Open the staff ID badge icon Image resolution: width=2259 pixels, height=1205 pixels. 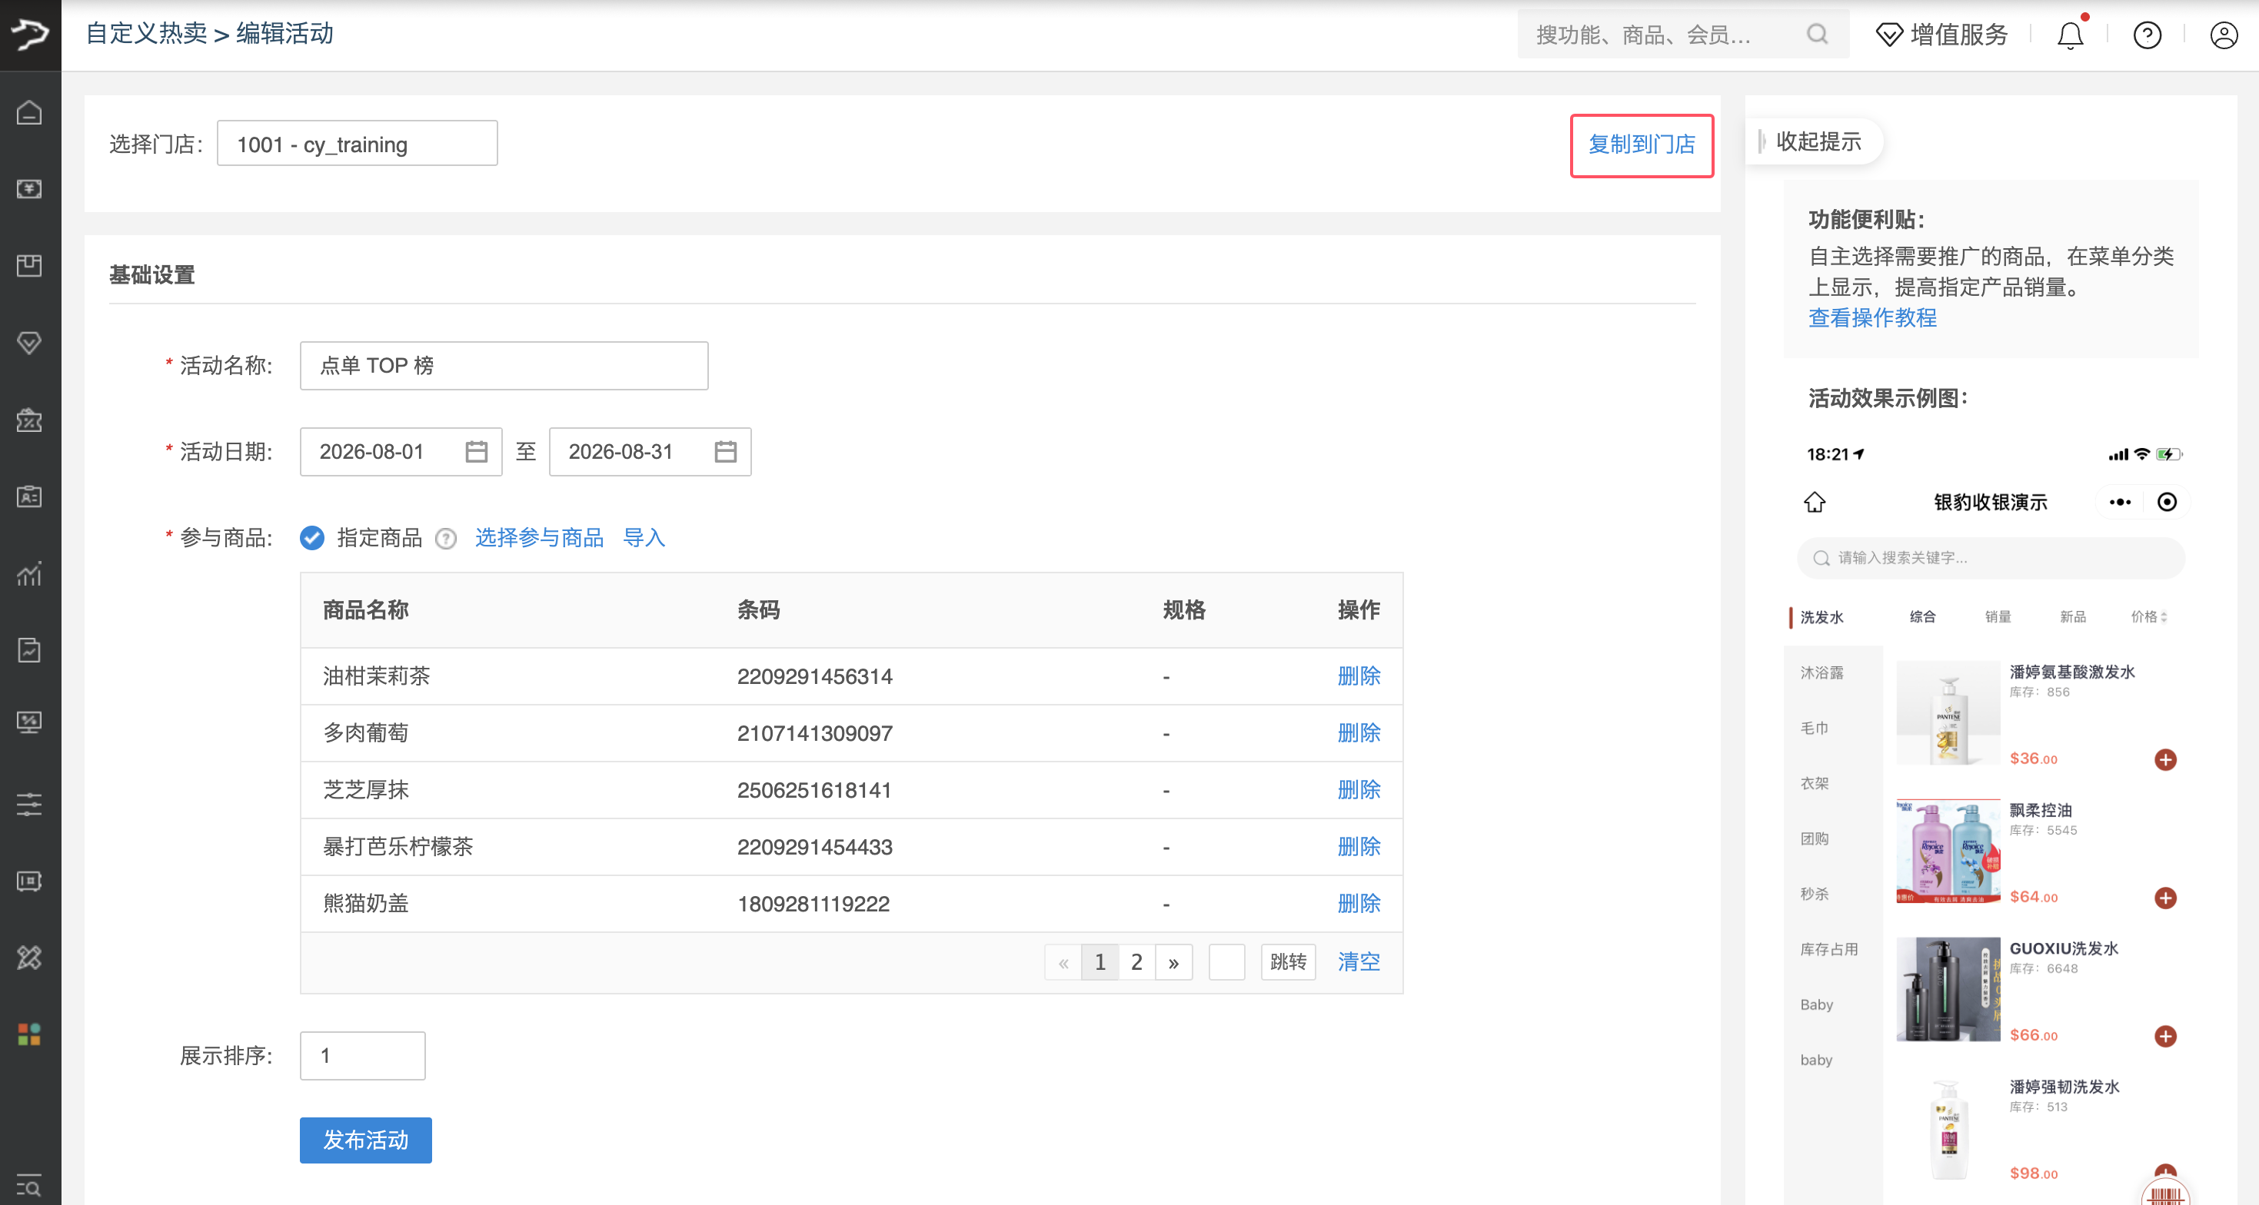30,497
